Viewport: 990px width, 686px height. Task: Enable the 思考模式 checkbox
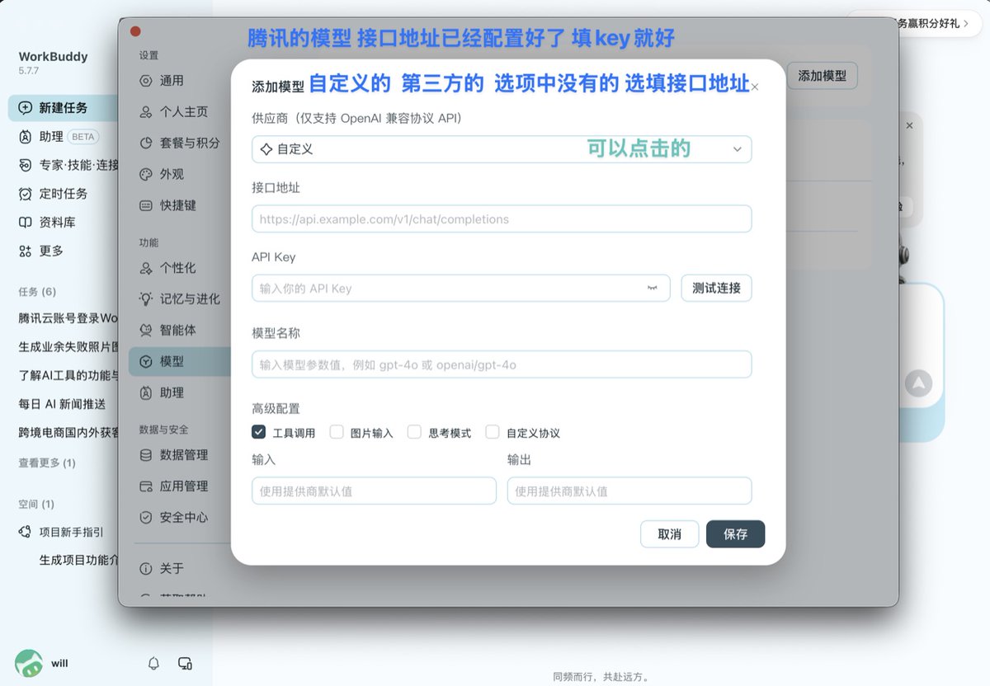click(414, 432)
